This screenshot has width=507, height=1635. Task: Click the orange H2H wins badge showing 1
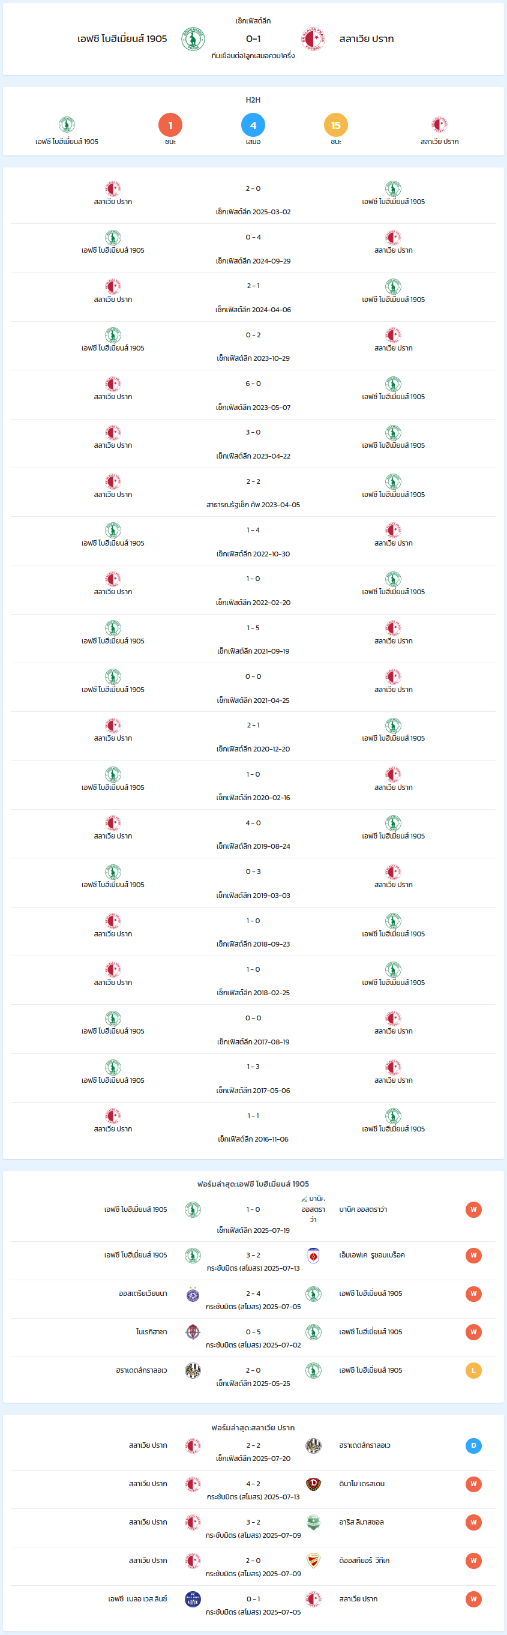pyautogui.click(x=170, y=125)
